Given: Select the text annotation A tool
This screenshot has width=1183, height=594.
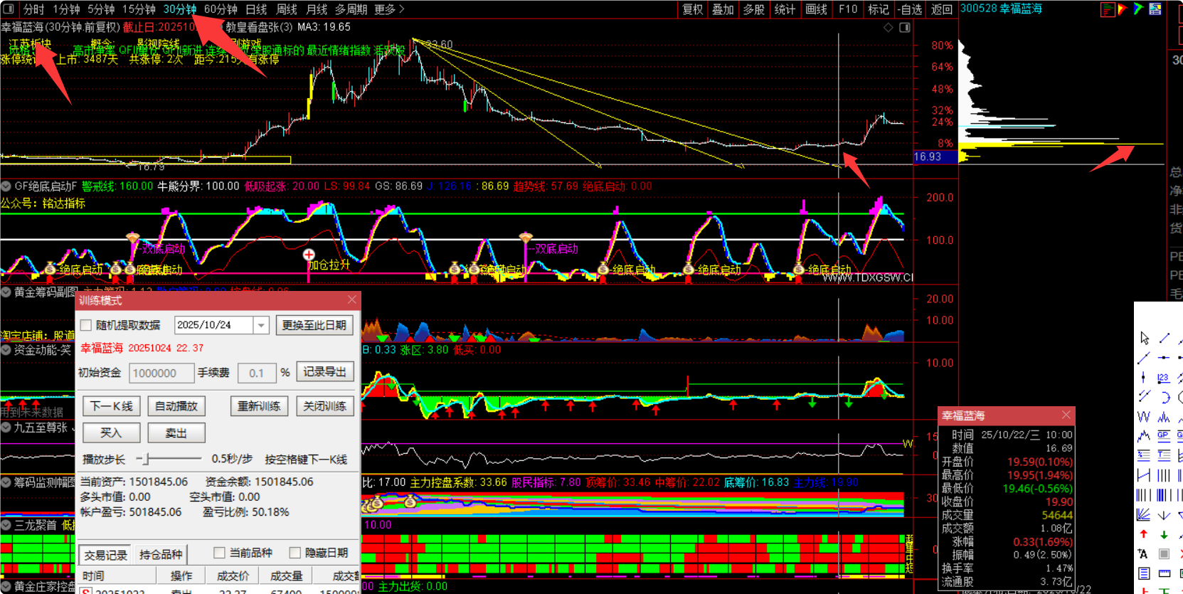Looking at the screenshot, I should click(1144, 553).
